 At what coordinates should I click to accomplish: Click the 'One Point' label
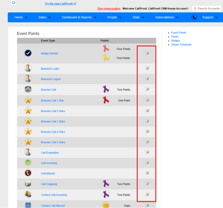[x=124, y=101]
